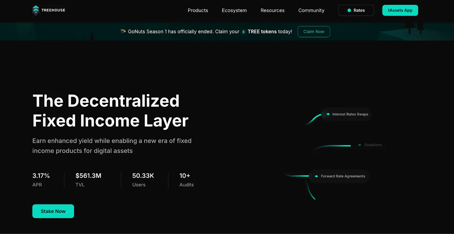Click the GoNuts banner nut icon

[x=123, y=31]
